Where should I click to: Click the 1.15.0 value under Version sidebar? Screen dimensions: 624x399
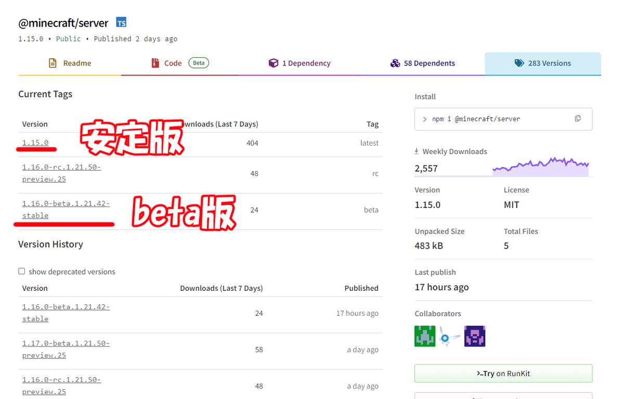point(427,205)
